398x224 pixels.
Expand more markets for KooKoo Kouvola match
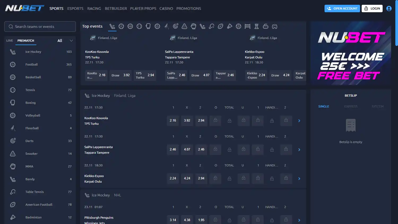click(x=299, y=121)
